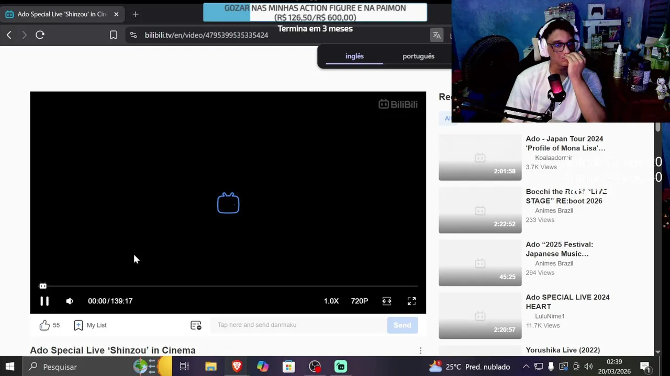670x376 pixels.
Task: Close the Ado Special Live browser tab
Action: tap(116, 14)
